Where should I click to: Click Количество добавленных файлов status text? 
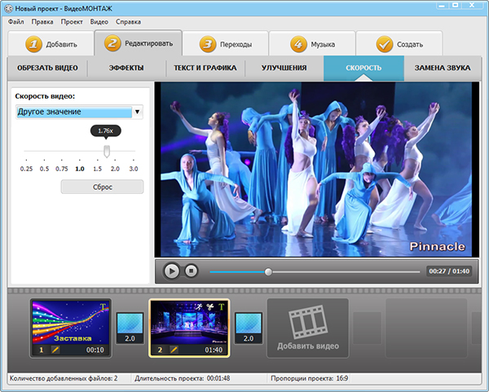(64, 379)
